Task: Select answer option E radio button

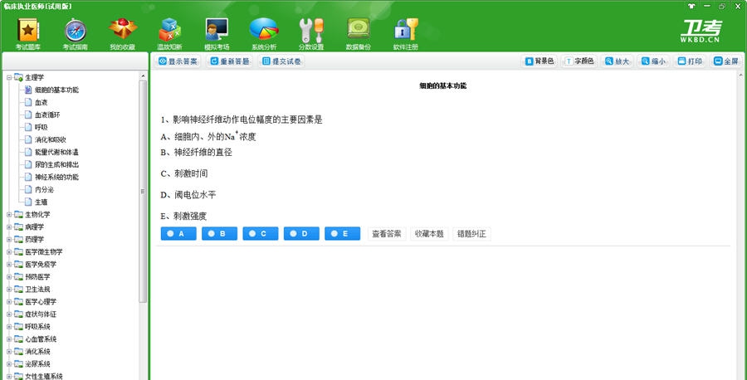Action: point(343,234)
